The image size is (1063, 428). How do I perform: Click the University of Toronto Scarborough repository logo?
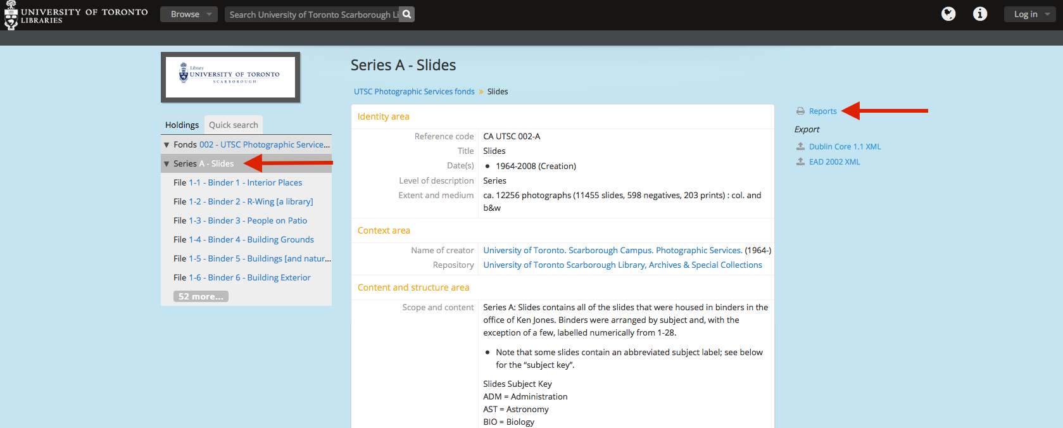point(230,77)
